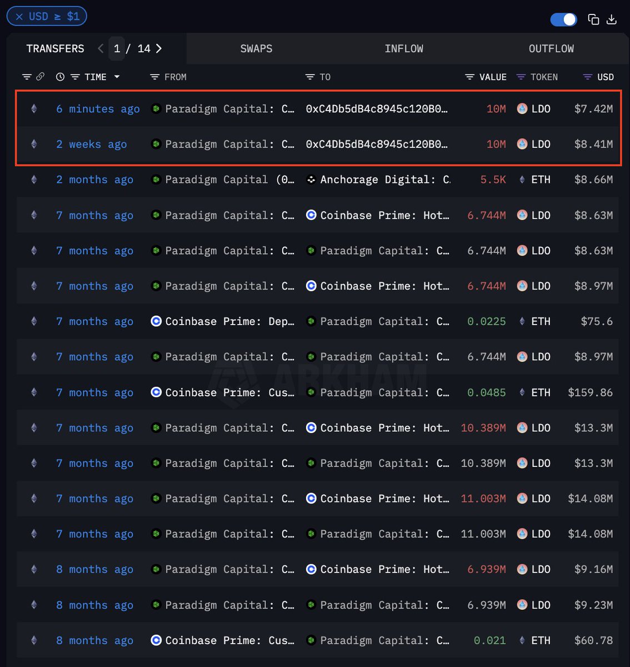Image resolution: width=630 pixels, height=667 pixels.
Task: Click Paradigm sender logo in $9.23M row
Action: pos(156,605)
